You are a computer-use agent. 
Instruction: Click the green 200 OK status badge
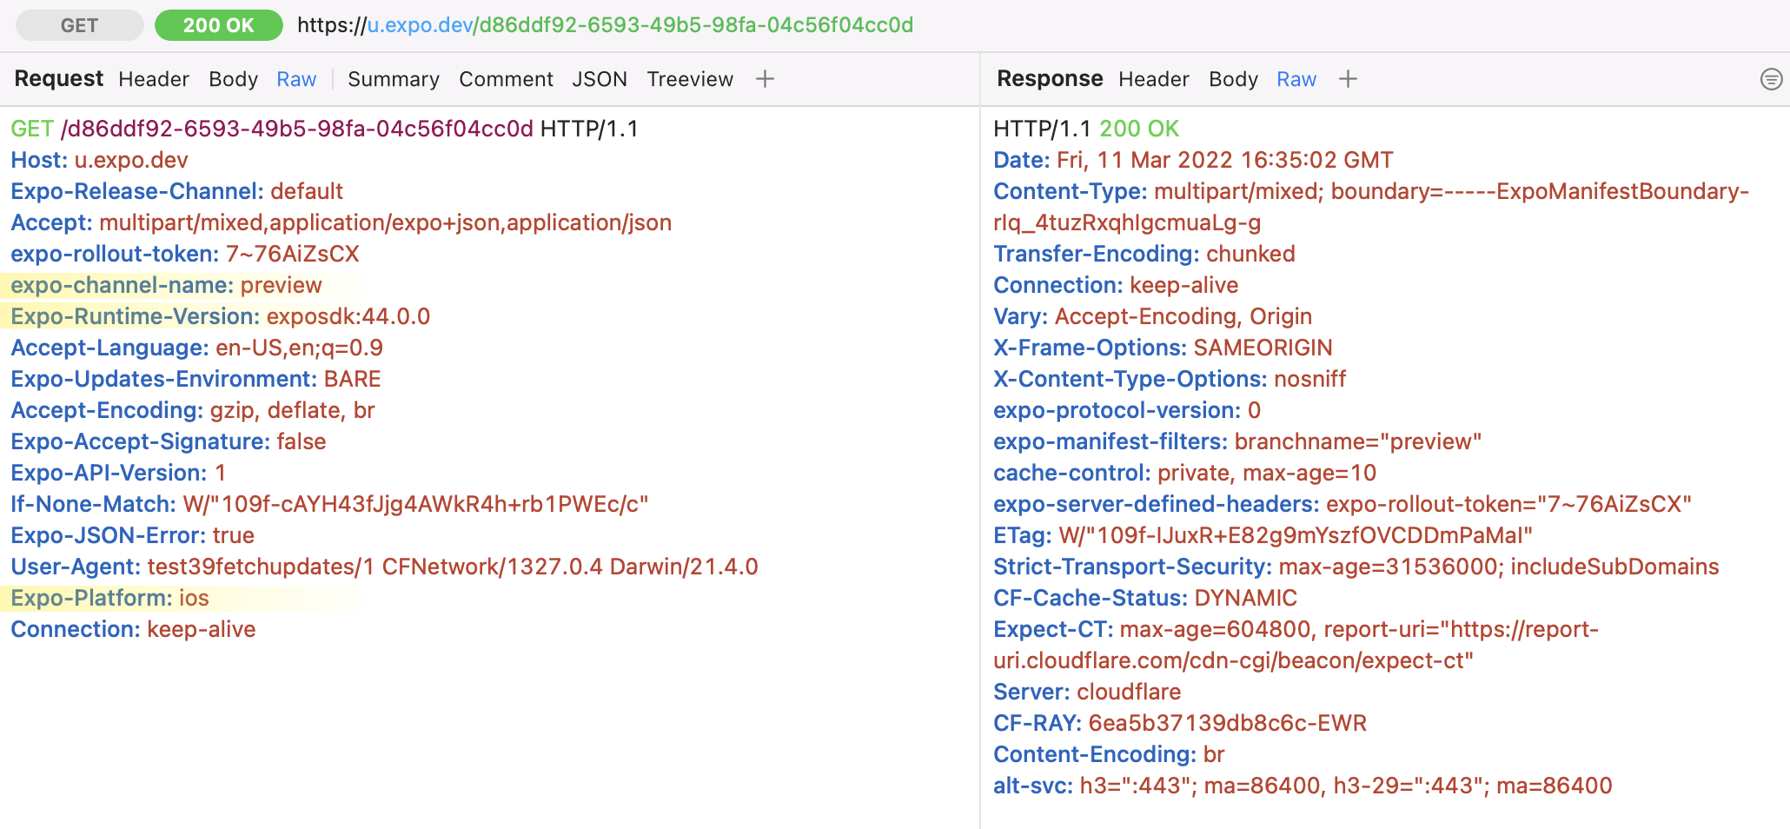(218, 25)
